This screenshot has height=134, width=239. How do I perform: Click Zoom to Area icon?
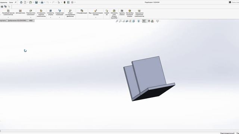tap(120, 21)
